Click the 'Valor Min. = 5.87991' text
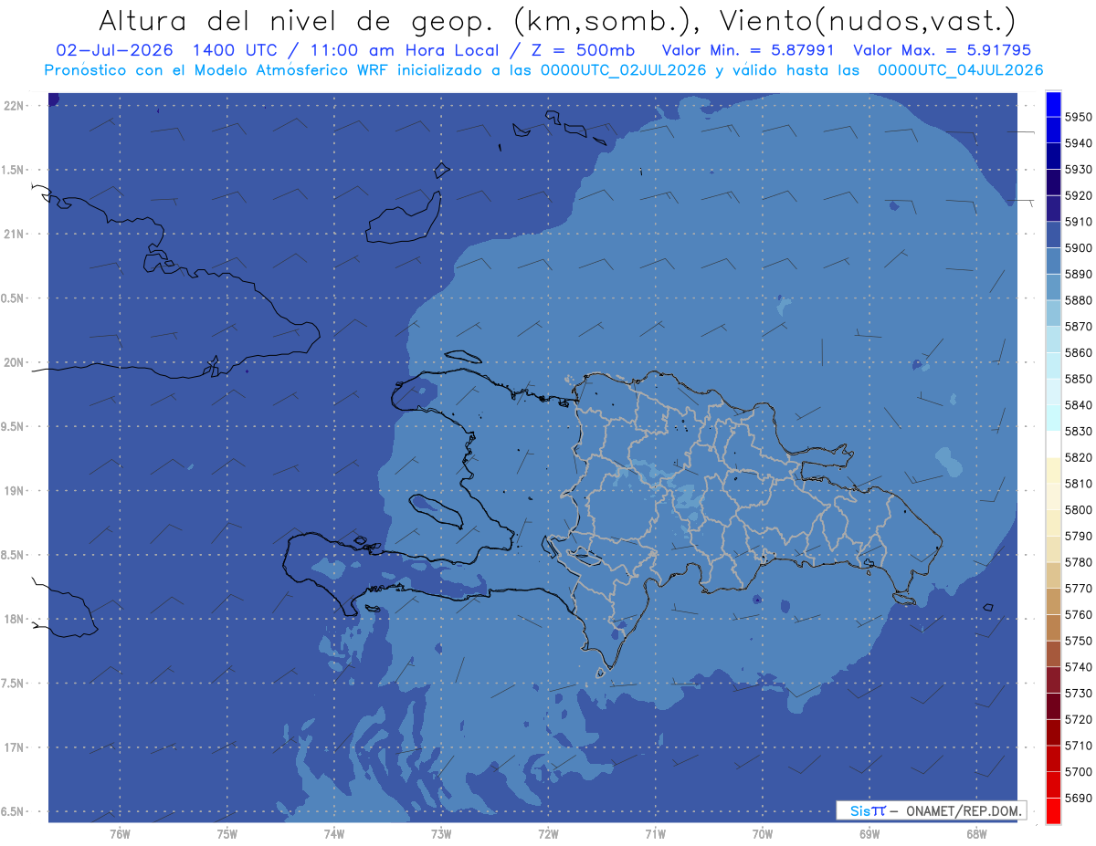The height and width of the screenshot is (846, 1096). point(749,50)
